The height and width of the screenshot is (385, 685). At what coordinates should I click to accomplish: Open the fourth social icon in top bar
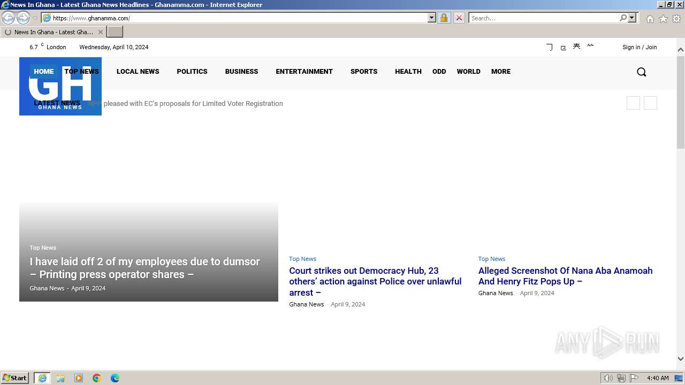tap(590, 45)
